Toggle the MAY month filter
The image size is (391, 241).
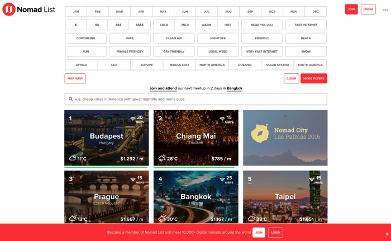tap(163, 12)
